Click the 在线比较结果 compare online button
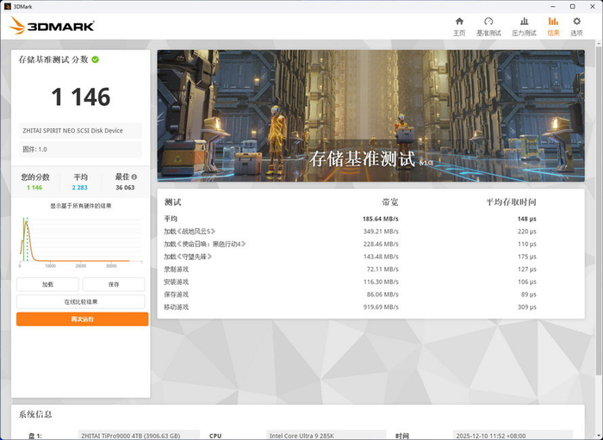 (81, 301)
